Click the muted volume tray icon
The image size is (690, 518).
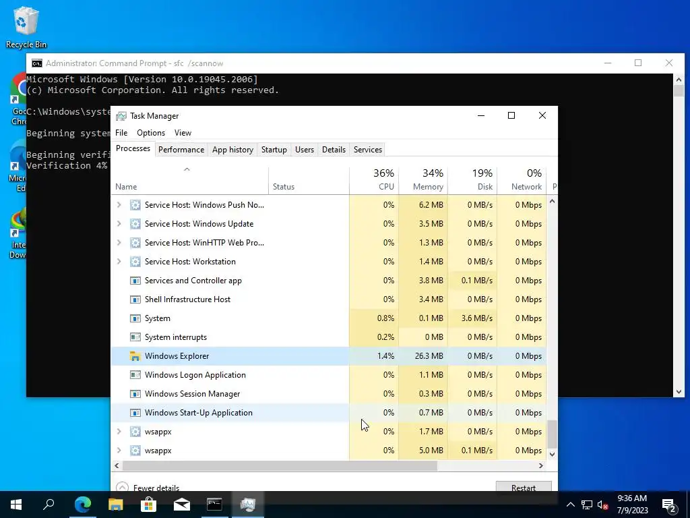point(603,505)
